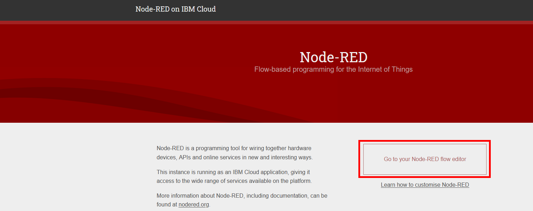Click the Flow-based programming tagline
The width and height of the screenshot is (533, 211).
click(x=333, y=69)
